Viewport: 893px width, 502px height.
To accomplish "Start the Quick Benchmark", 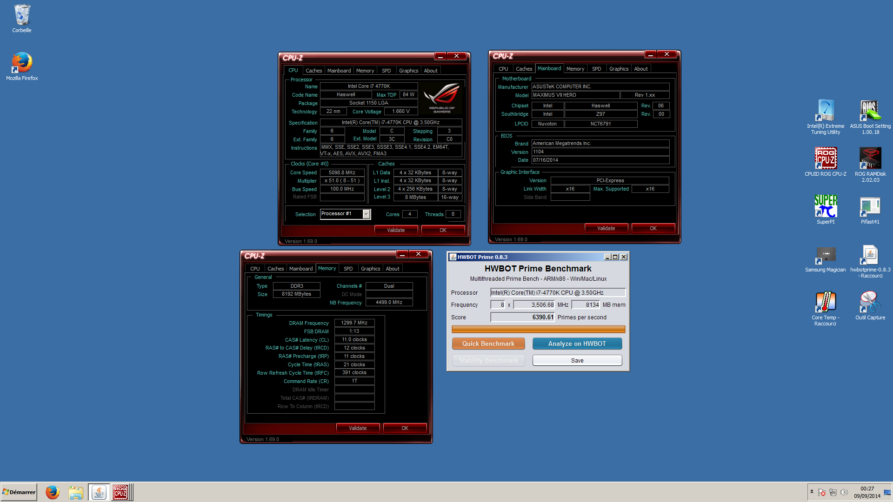I will 488,343.
